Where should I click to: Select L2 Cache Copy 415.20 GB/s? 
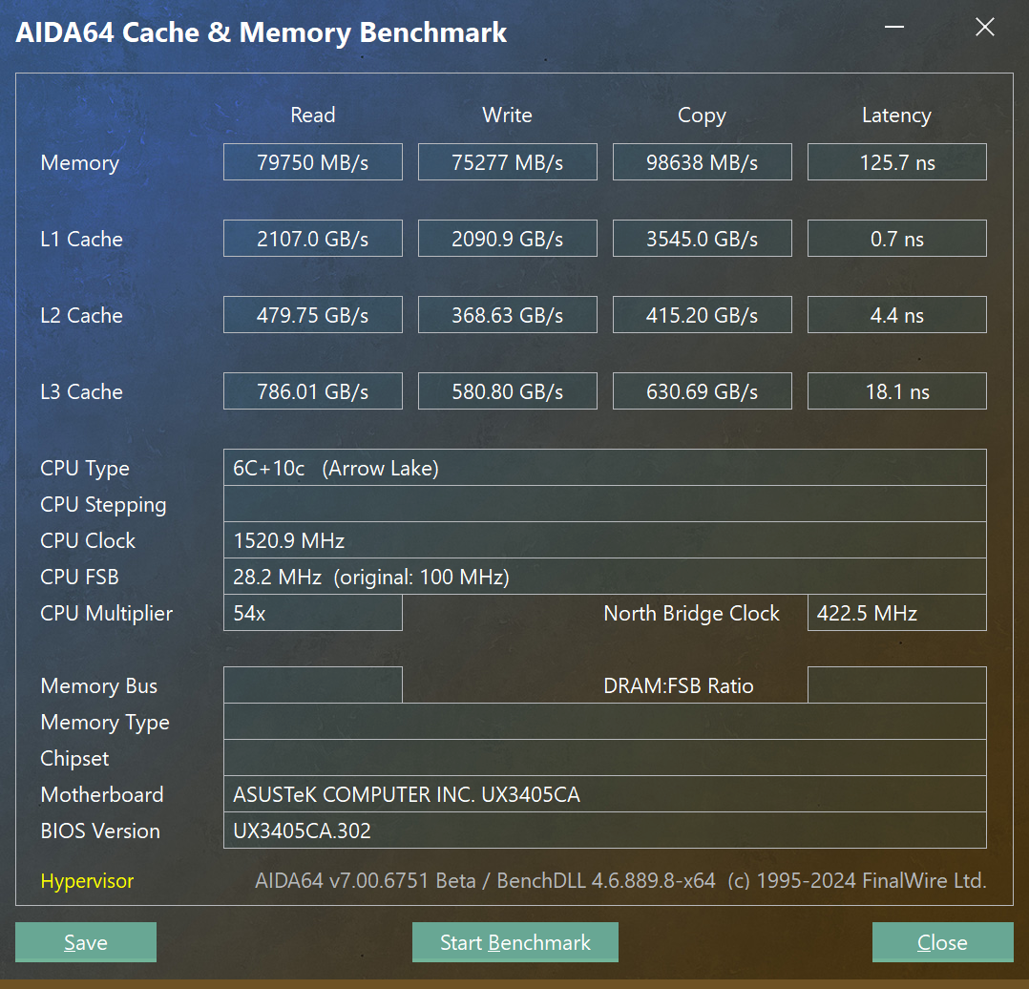point(703,315)
